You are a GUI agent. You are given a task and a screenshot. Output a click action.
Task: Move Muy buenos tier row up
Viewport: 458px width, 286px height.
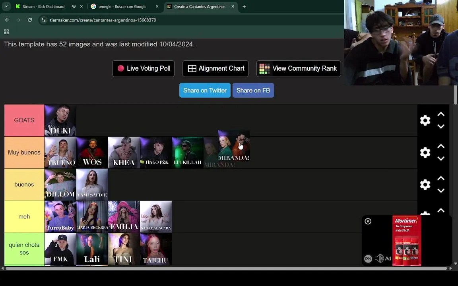[x=441, y=146]
